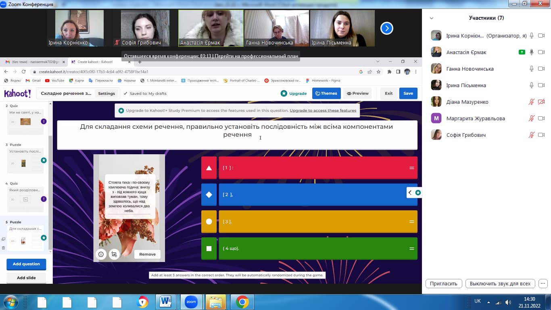Click the crop image icon
Image resolution: width=551 pixels, height=310 pixels.
[114, 254]
